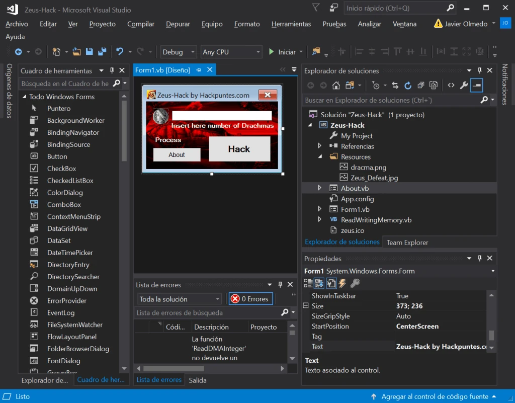Toggle preview selected items button
515x403 pixels.
coord(477,86)
